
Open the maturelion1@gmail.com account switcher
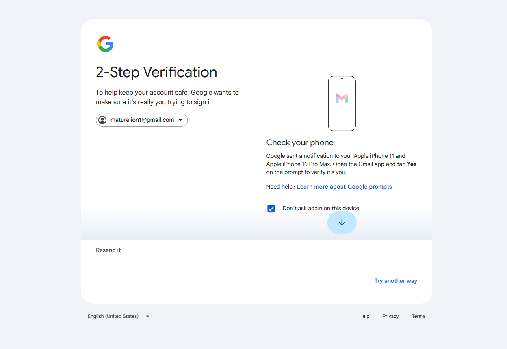pos(142,120)
